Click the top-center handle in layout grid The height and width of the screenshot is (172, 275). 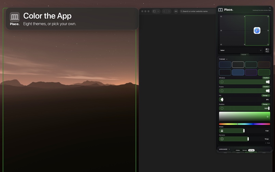[x=245, y=16]
